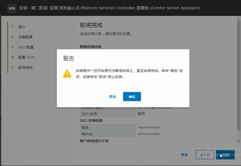
Task: Click the 即将完成 page heading
Action: pyautogui.click(x=91, y=25)
